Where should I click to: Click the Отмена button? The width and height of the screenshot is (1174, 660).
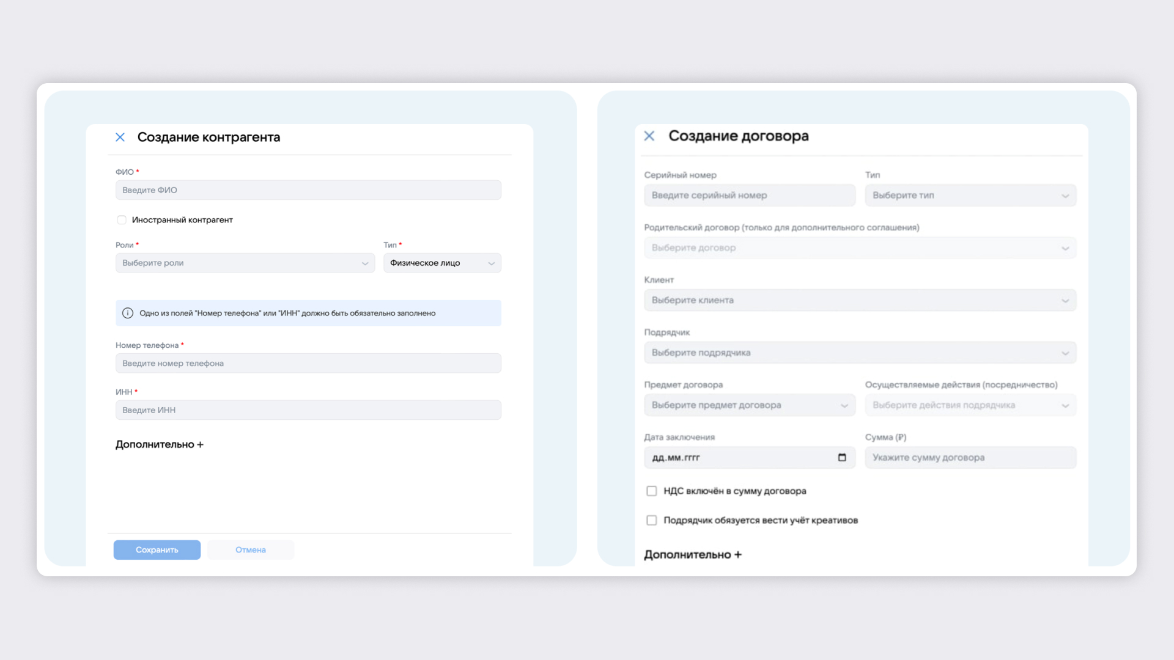tap(251, 550)
